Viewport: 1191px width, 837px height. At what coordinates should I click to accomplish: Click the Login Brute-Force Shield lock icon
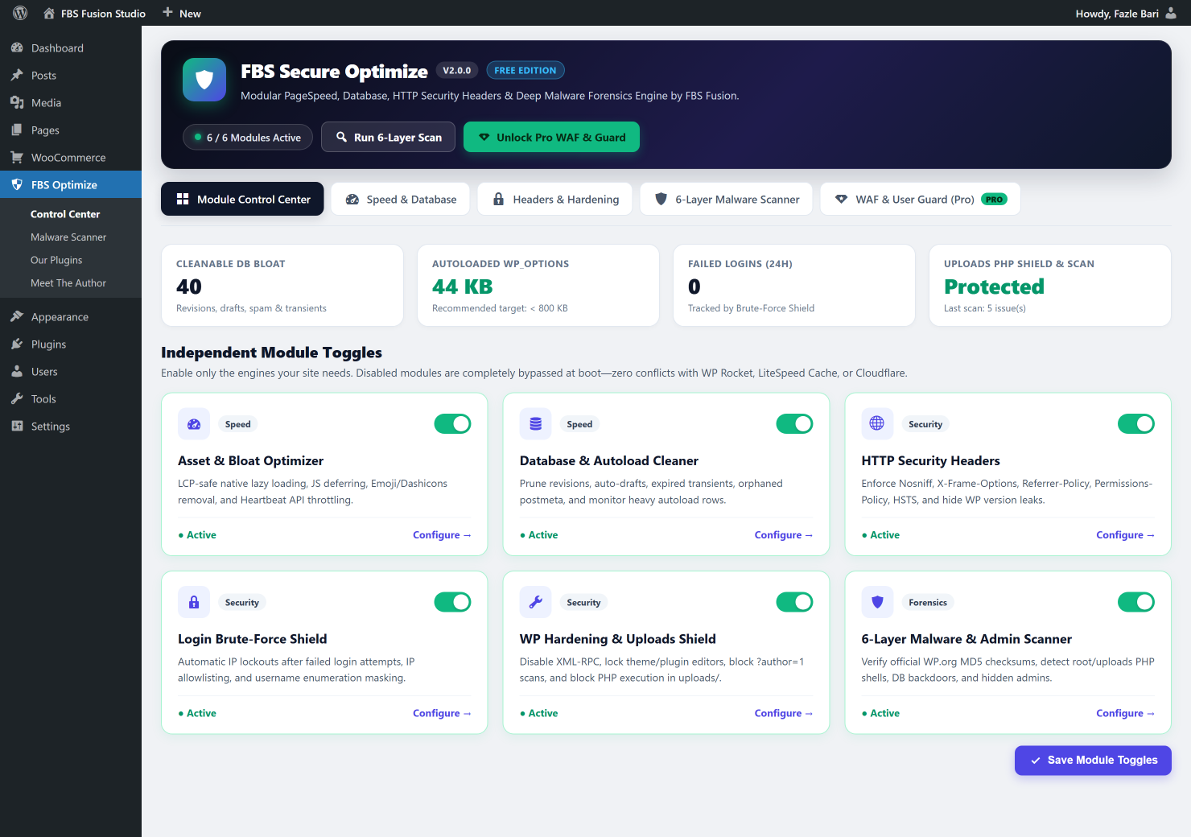click(194, 602)
